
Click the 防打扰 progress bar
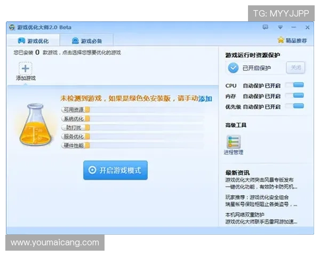[132, 127]
